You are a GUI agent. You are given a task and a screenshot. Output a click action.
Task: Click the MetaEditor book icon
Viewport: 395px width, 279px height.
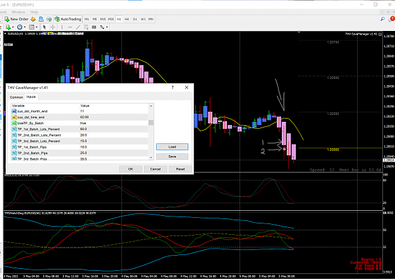coord(33,19)
